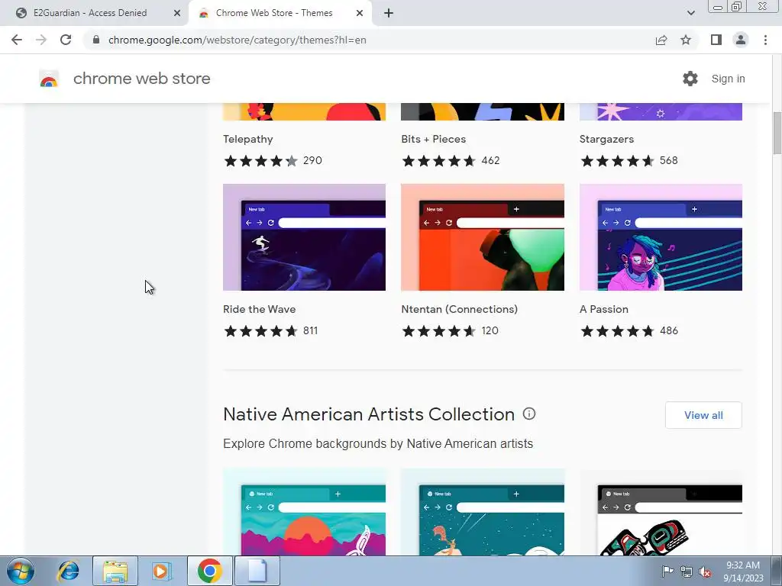
Task: Open the Chrome side panel
Action: point(716,40)
